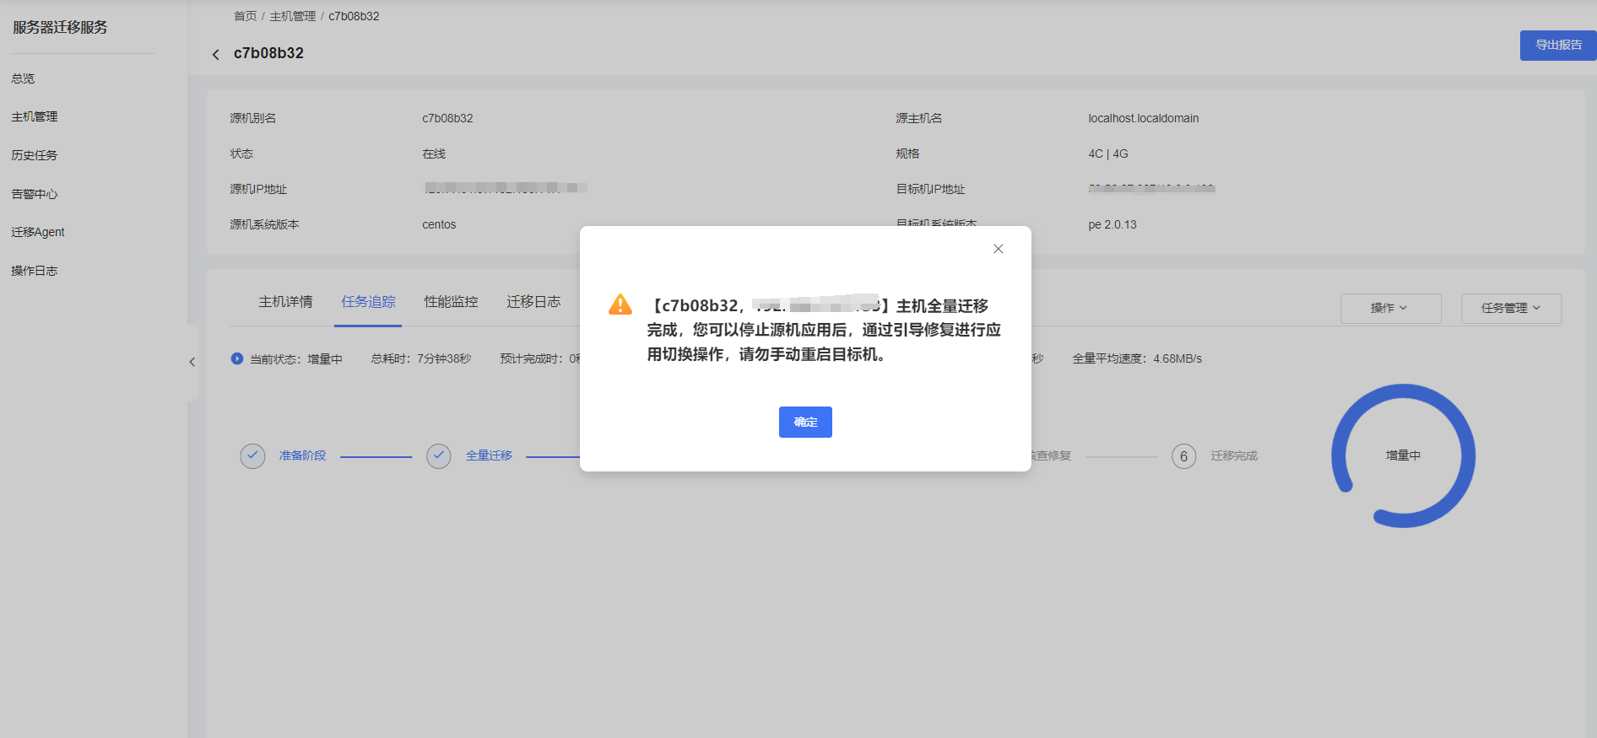Click the 全量迁移 step label
Screen dimensions: 1597x738
(x=489, y=455)
